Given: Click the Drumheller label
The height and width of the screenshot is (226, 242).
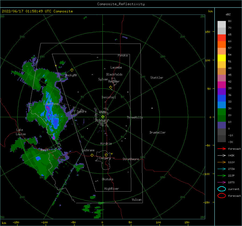Looking at the screenshot, I should click(158, 132).
